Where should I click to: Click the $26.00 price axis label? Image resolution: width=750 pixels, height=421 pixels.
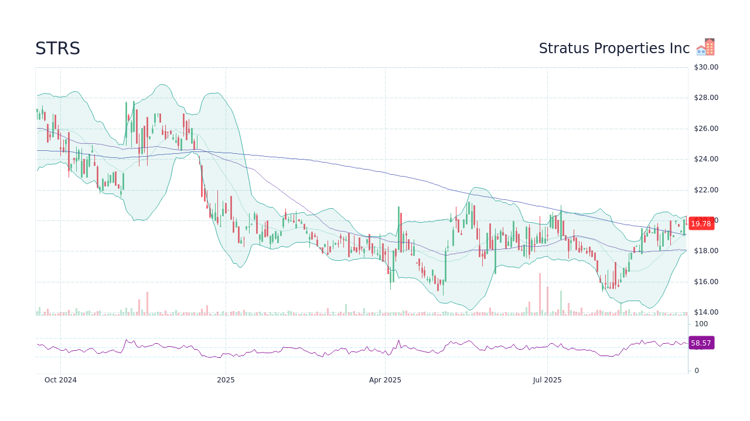pos(706,129)
